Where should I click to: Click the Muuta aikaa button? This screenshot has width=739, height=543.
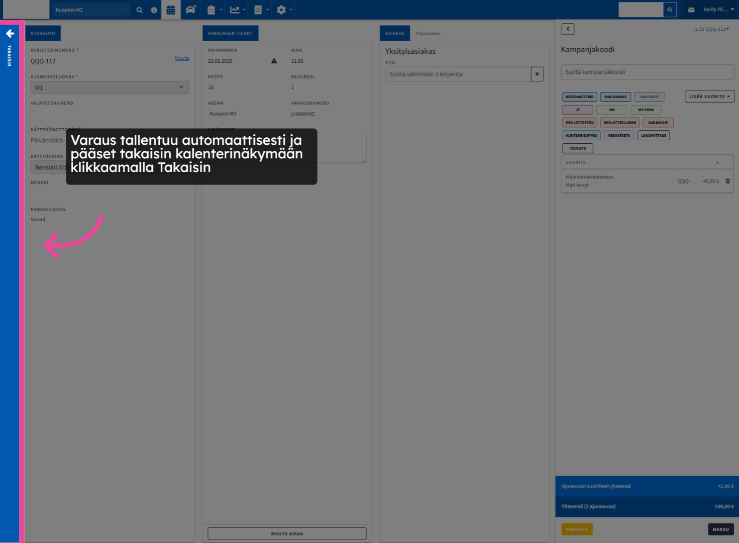point(287,533)
